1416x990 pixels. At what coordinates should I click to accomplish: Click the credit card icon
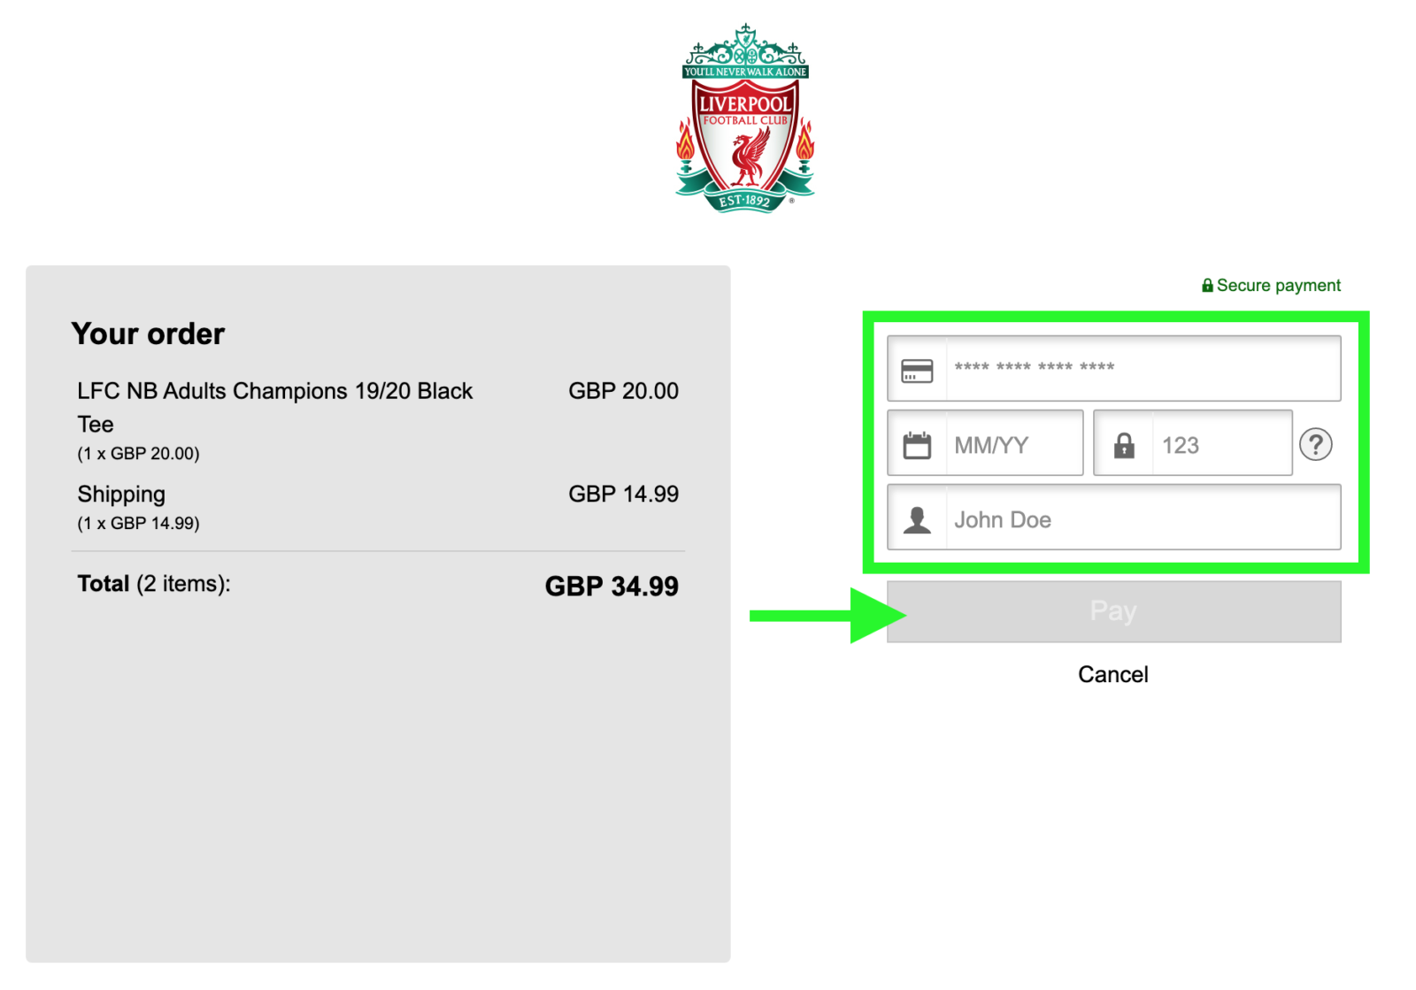point(917,371)
